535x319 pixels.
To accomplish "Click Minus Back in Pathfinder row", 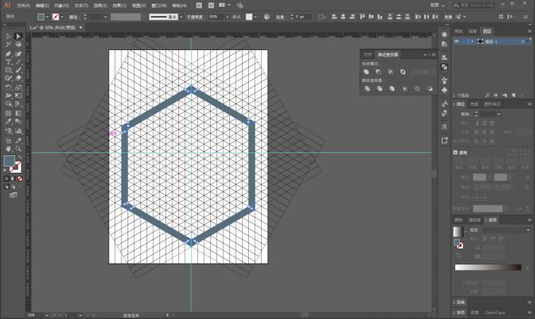I will 430,89.
